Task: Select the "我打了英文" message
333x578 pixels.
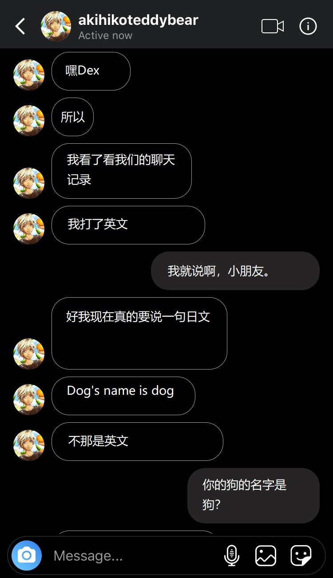Action: (128, 225)
